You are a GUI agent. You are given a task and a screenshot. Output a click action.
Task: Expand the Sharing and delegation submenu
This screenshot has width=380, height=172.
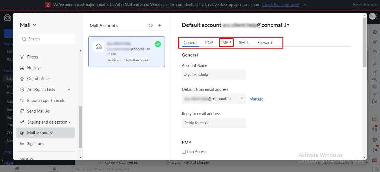point(70,122)
